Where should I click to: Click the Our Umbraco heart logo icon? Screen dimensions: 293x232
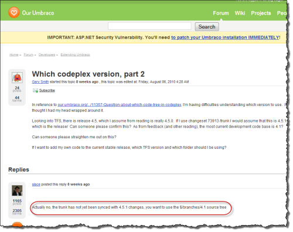pos(14,13)
